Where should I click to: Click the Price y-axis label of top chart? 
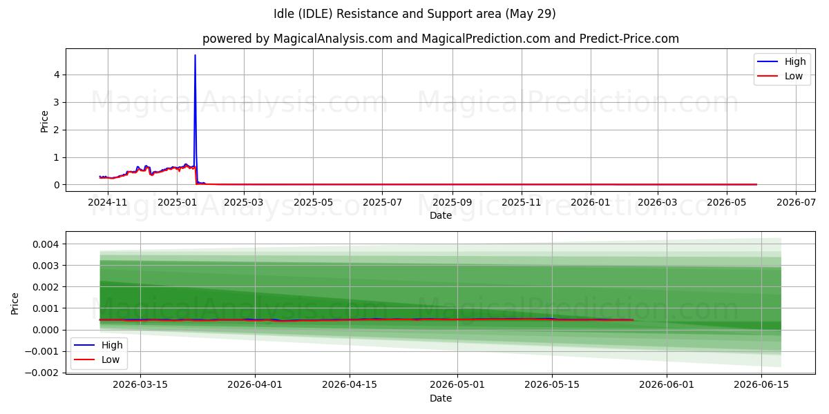tap(45, 121)
